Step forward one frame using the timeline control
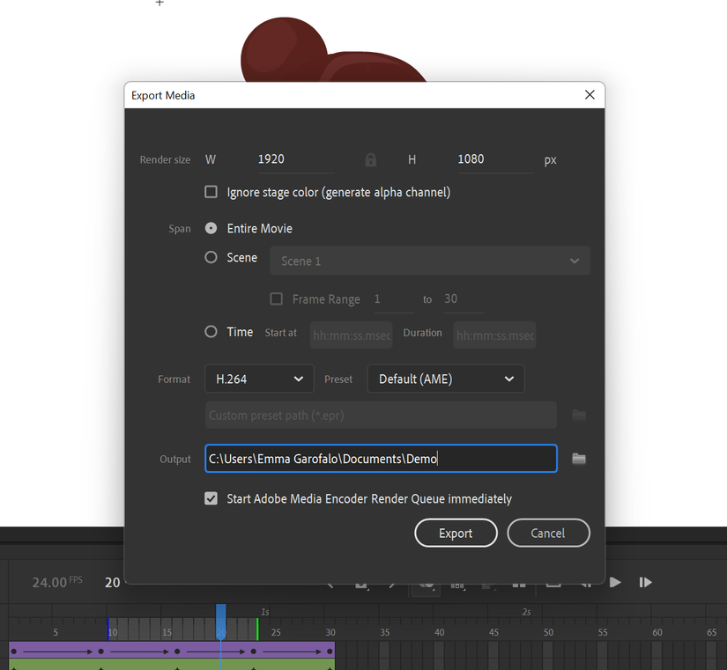This screenshot has width=727, height=670. pyautogui.click(x=645, y=582)
